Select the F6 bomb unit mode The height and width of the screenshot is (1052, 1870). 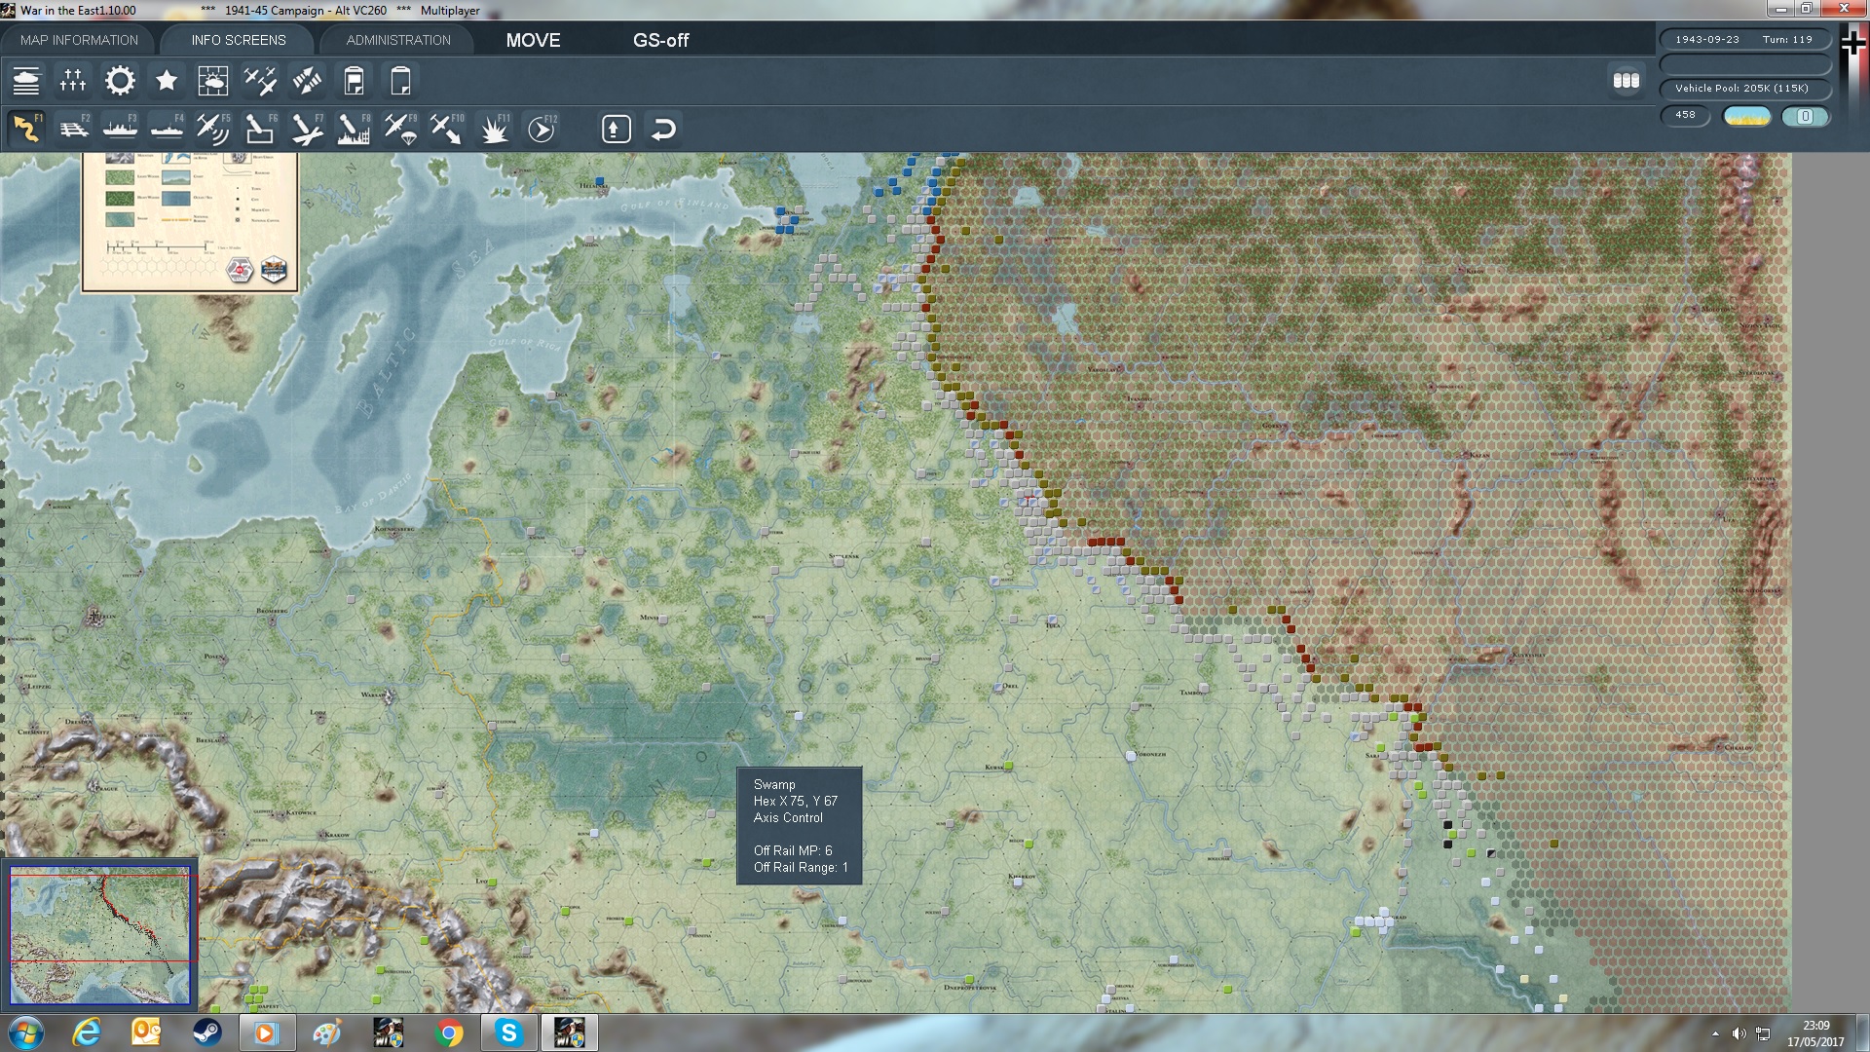[260, 129]
